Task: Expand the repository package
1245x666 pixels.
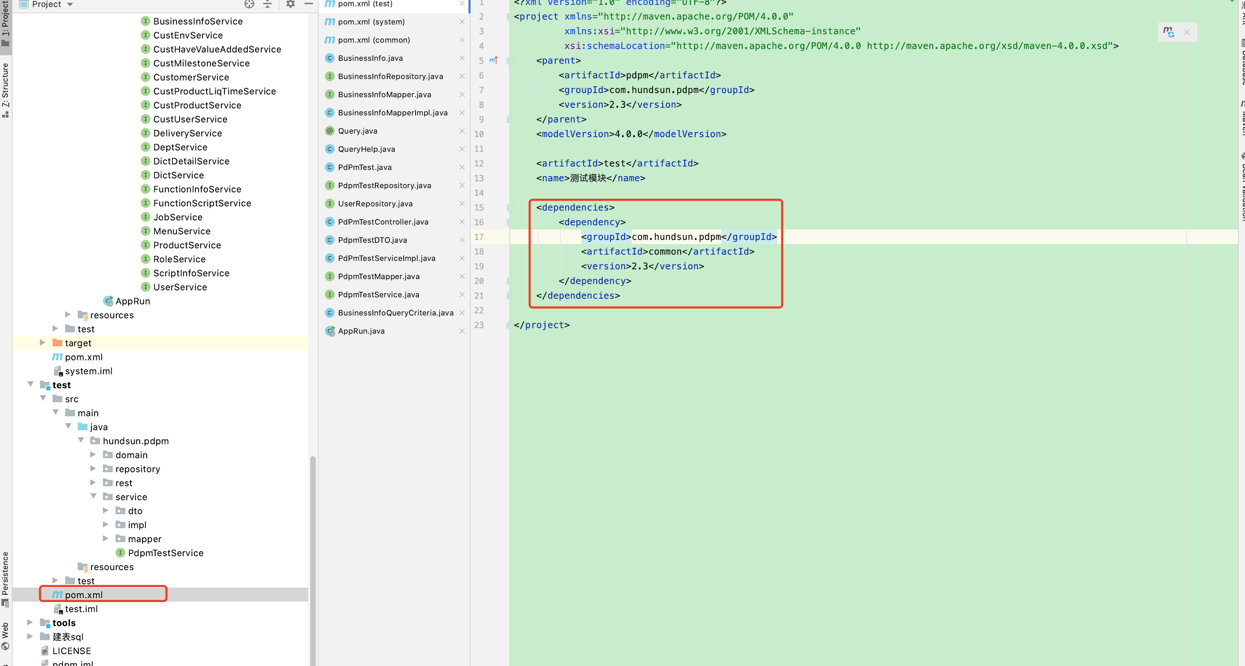Action: [x=93, y=468]
